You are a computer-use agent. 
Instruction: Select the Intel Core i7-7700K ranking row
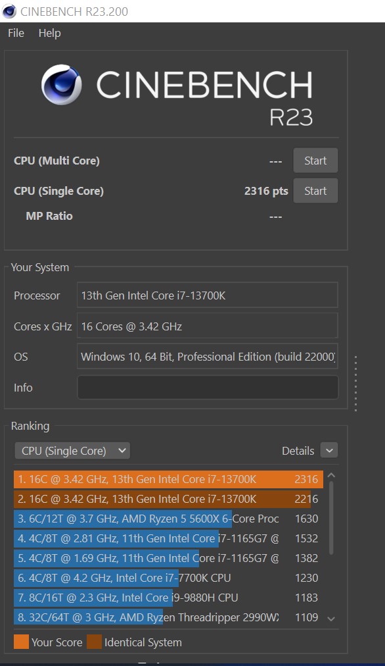168,578
